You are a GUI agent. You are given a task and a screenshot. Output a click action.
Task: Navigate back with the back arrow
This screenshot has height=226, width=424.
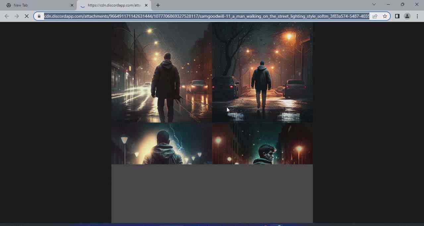pyautogui.click(x=7, y=16)
